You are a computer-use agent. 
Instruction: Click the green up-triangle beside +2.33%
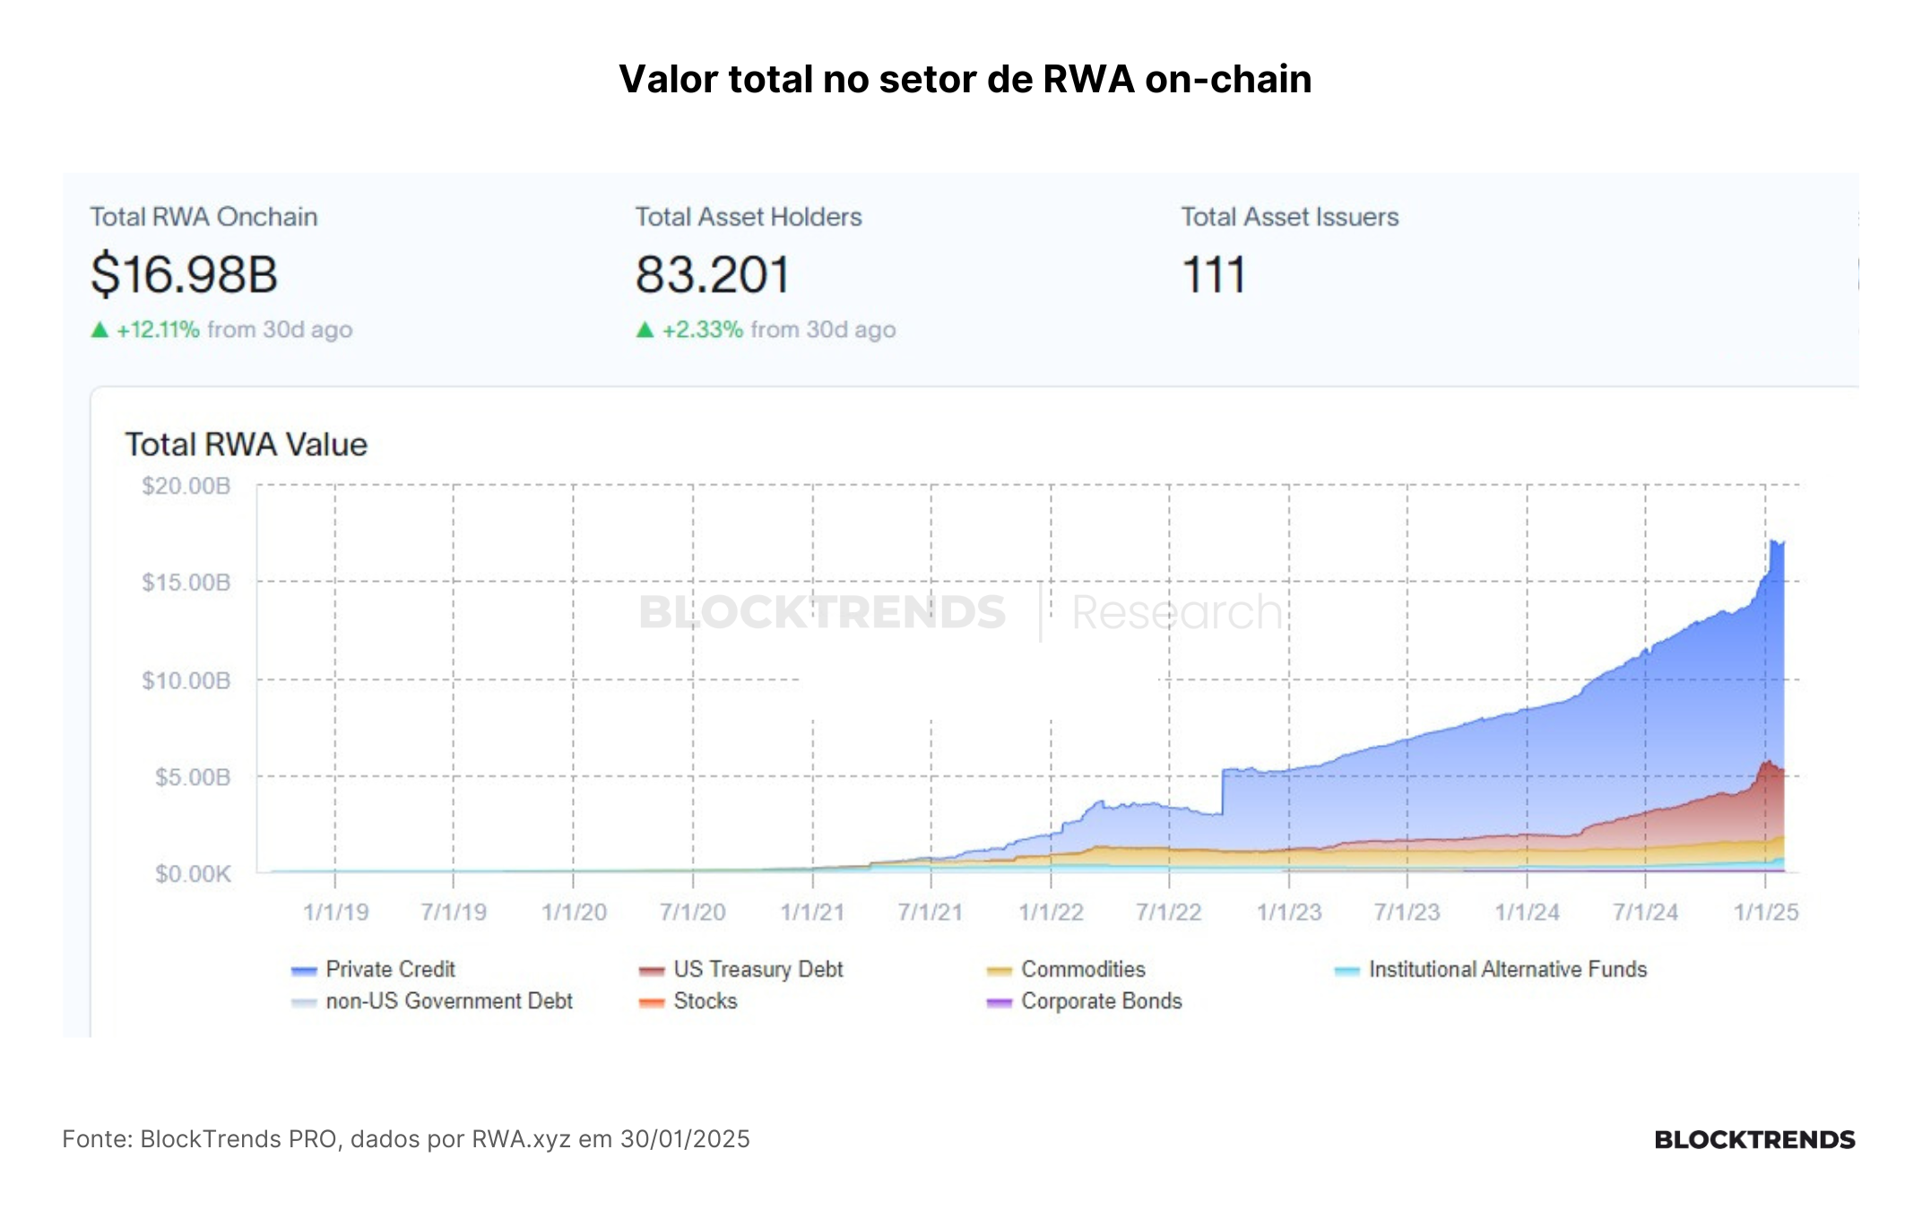coord(645,330)
